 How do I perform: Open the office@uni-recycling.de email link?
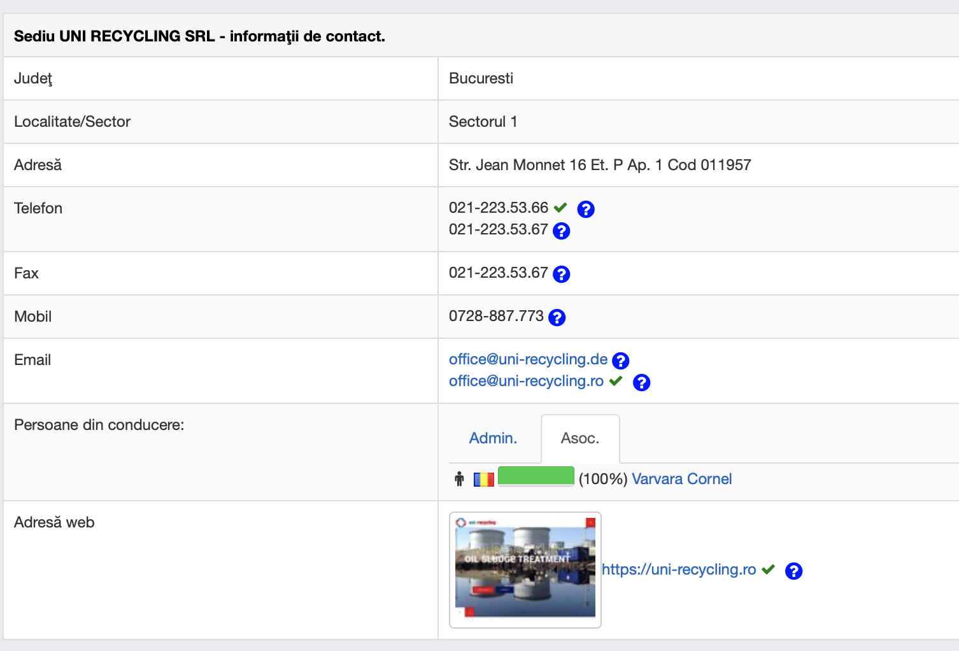(528, 359)
